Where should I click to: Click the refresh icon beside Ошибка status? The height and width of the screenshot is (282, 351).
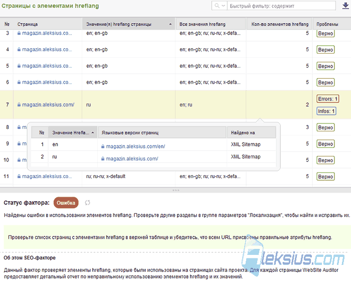[87, 203]
